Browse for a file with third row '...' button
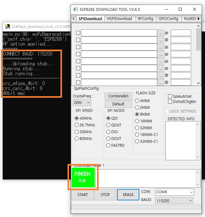 pyautogui.click(x=161, y=47)
